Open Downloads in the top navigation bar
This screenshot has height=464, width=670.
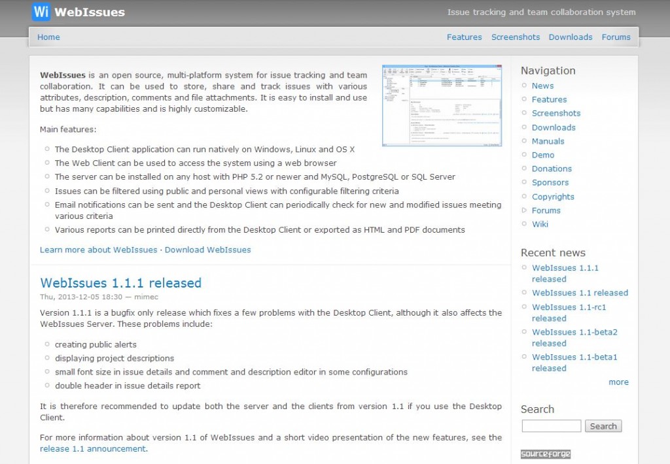pyautogui.click(x=571, y=37)
